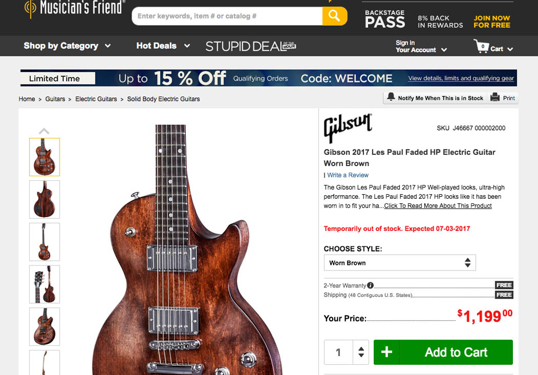Screen dimensions: 538x375
Task: Focus the keyword search input field
Action: point(227,16)
